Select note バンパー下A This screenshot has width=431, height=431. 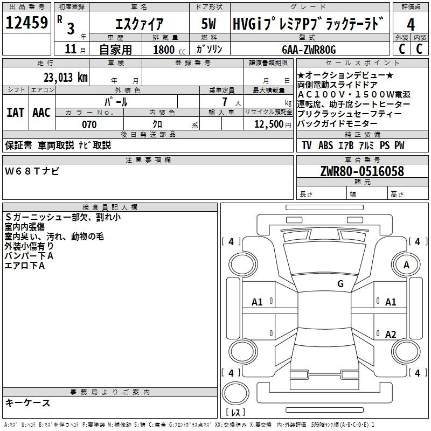click(x=29, y=255)
